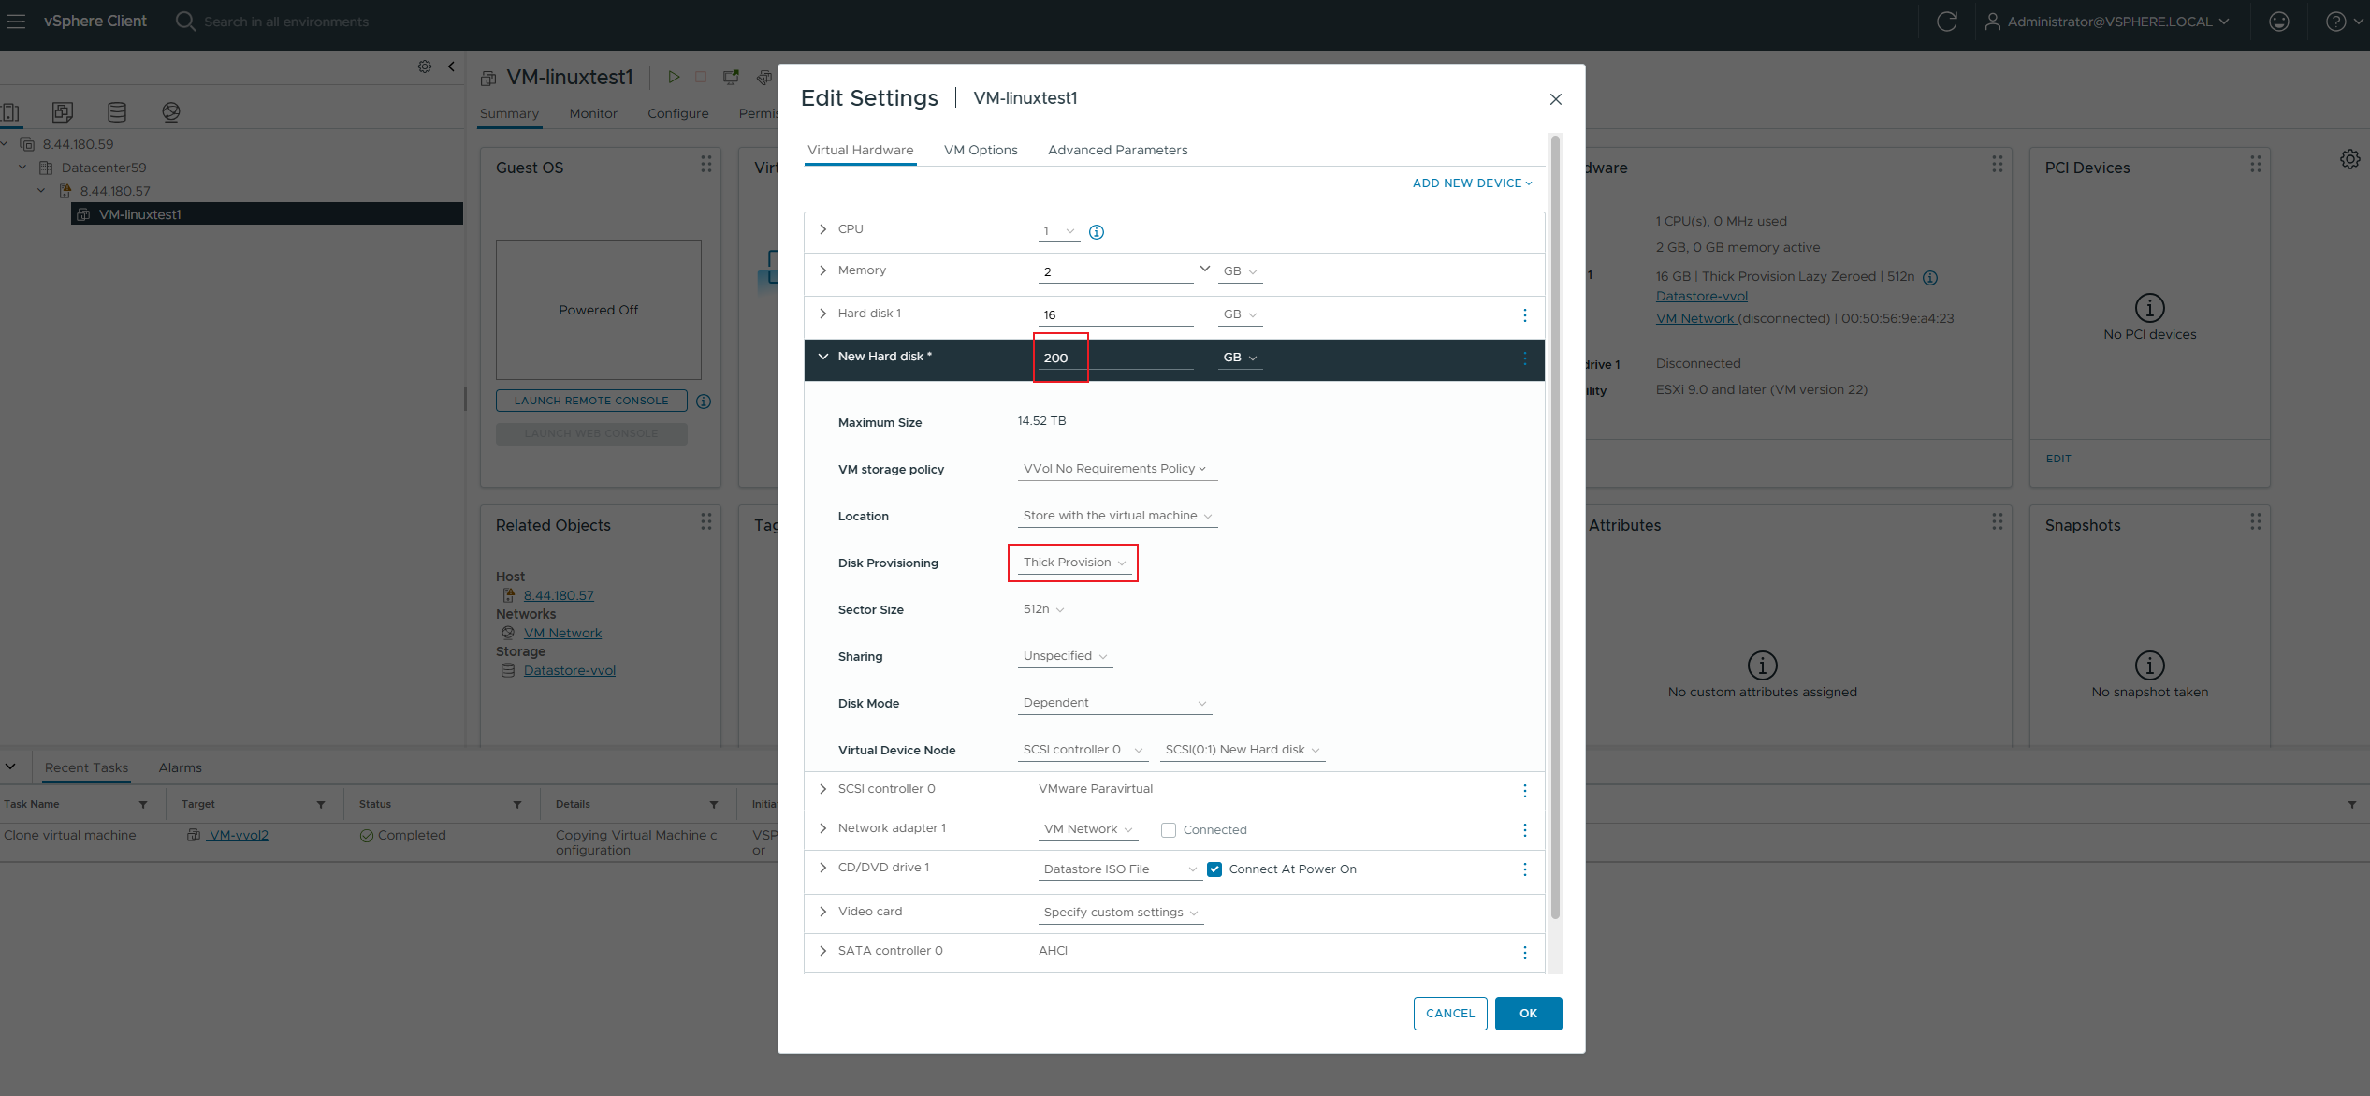Open the SCSI controller 0 node dropdown
This screenshot has width=2370, height=1096.
(1083, 750)
